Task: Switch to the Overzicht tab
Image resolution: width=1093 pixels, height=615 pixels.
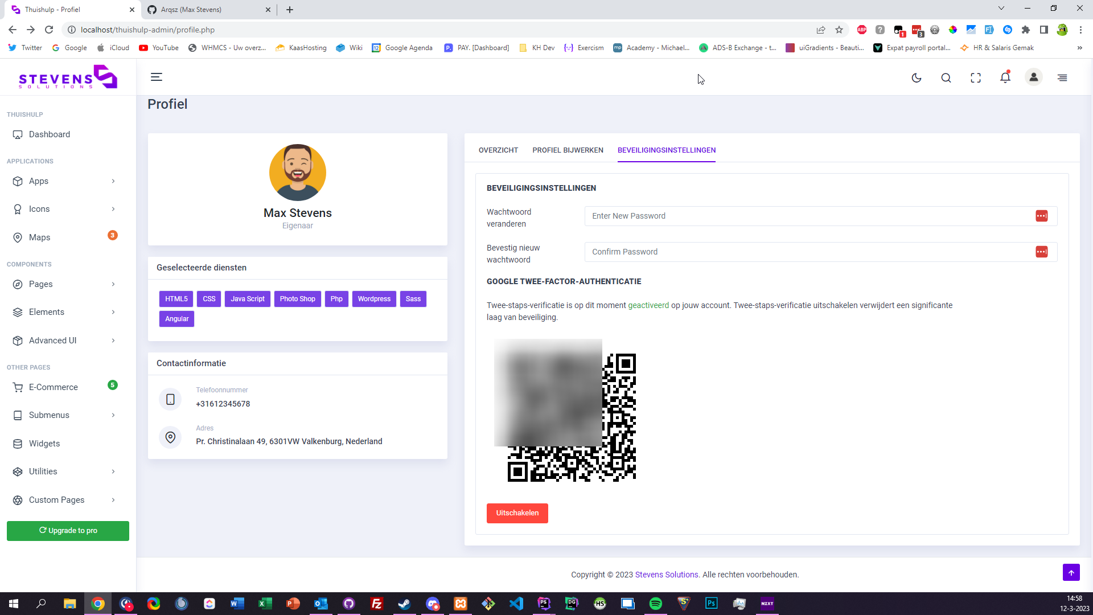Action: click(498, 150)
